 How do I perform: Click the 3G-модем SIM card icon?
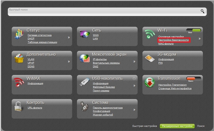point(150,58)
